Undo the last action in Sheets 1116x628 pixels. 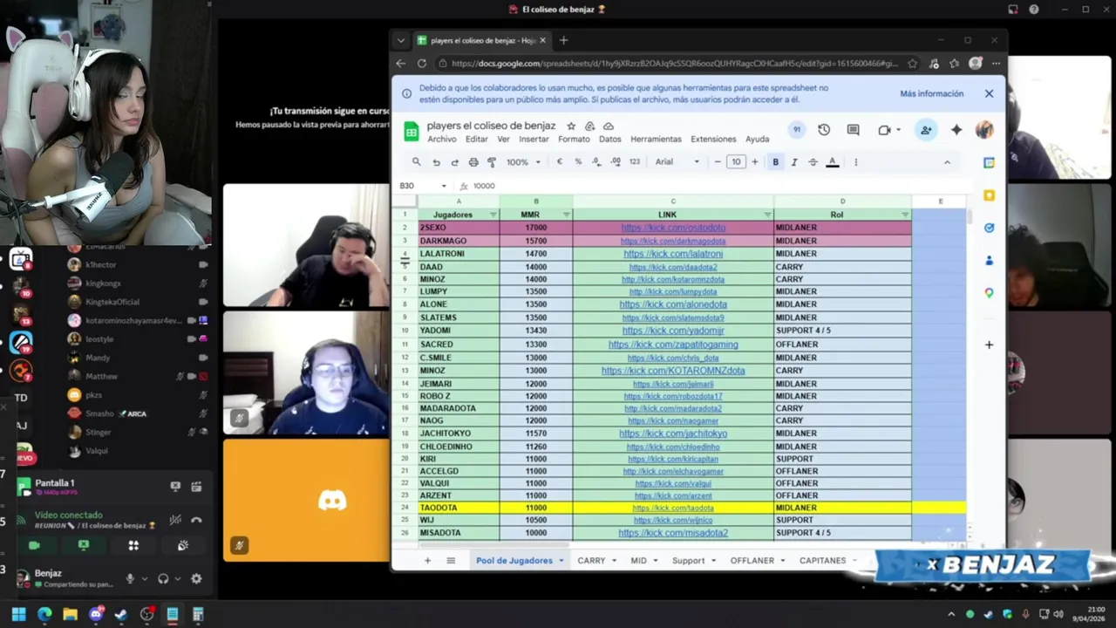436,162
